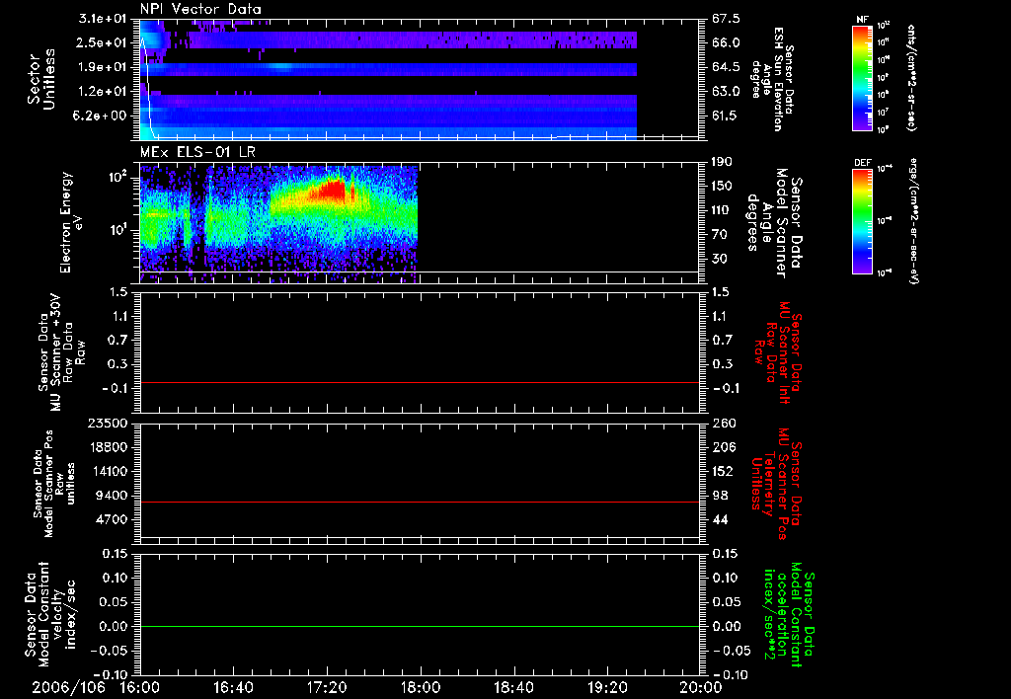Click the '98' telemetry tick value

pos(719,496)
